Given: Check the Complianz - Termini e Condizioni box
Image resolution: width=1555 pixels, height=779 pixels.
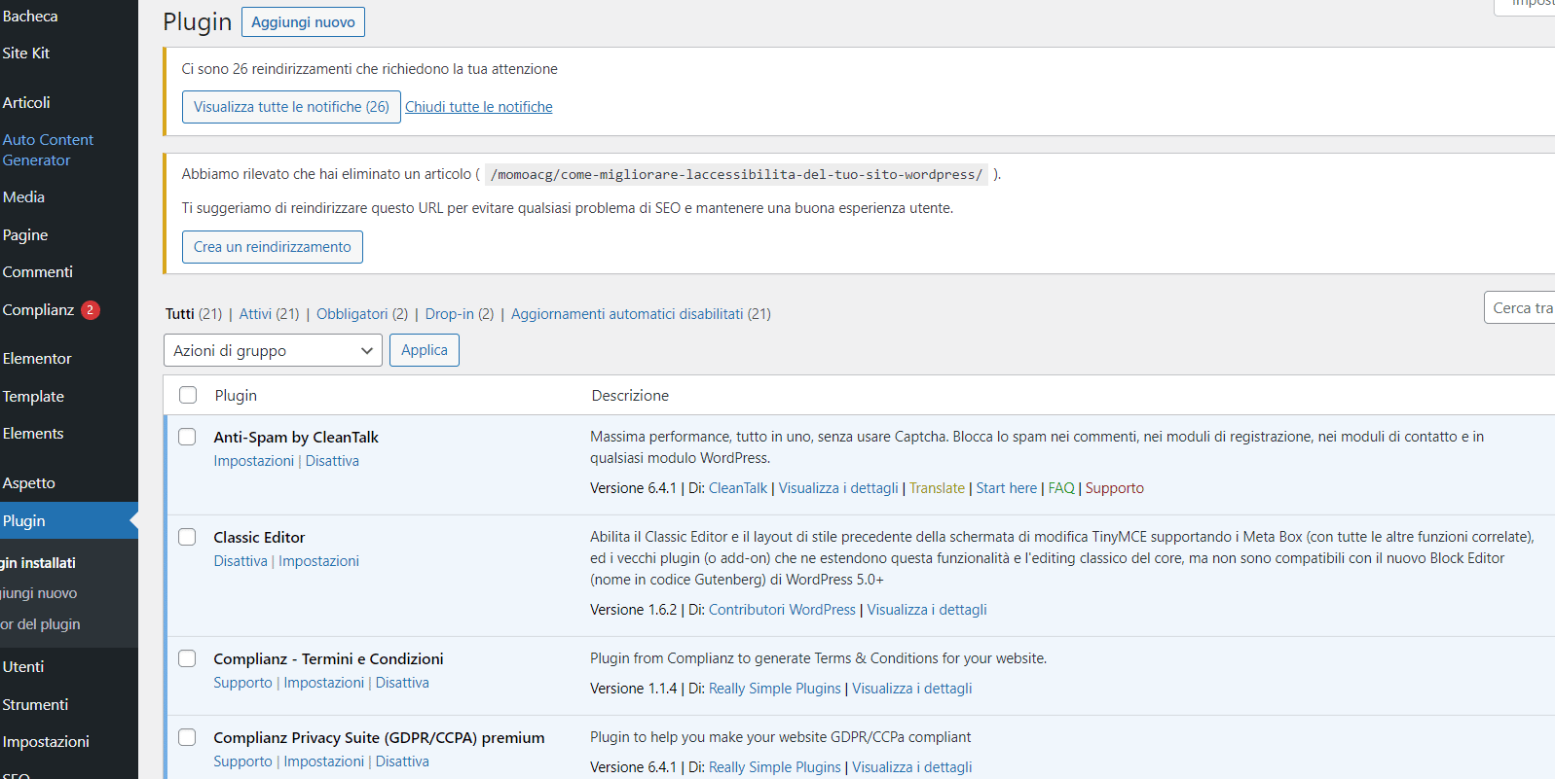Looking at the screenshot, I should click(x=187, y=658).
